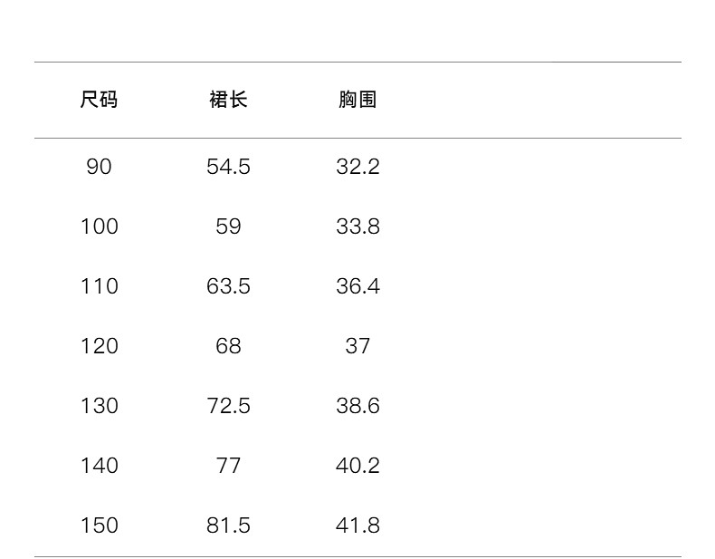Click the 81.5 skirt length value
The height and width of the screenshot is (559, 715).
pos(228,525)
